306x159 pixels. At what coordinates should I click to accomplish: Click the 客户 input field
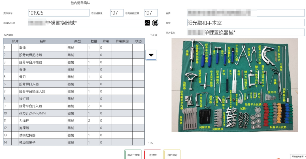pos(246,13)
